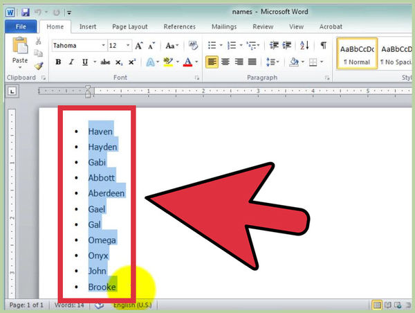
Task: Open the font size 12 dropdown
Action: (128, 46)
